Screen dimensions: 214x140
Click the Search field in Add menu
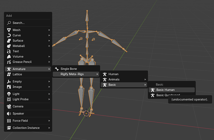[28, 23]
